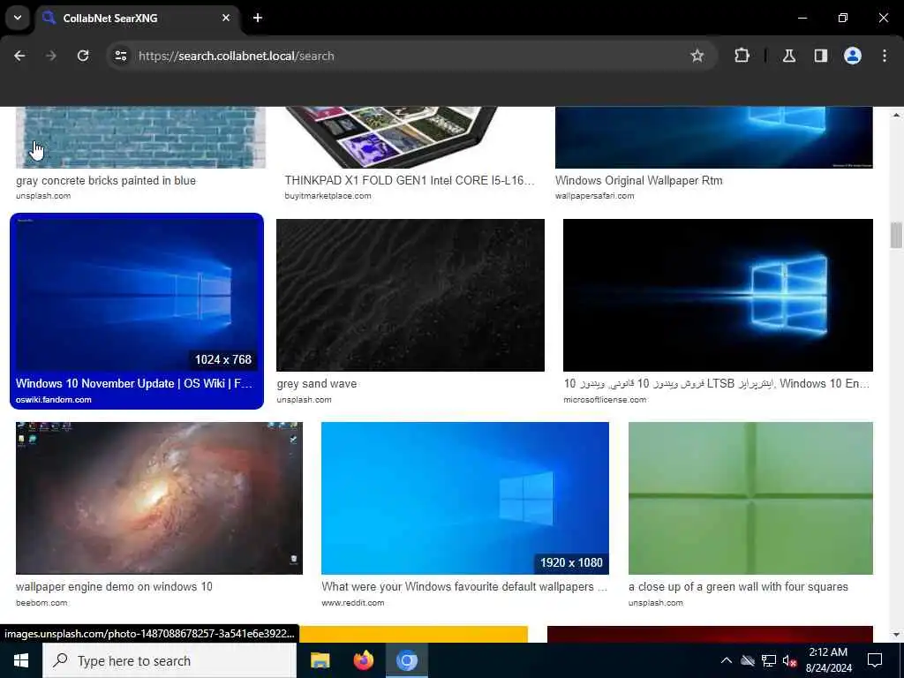Click 'a close up of a green wall' title
904x678 pixels.
738,586
